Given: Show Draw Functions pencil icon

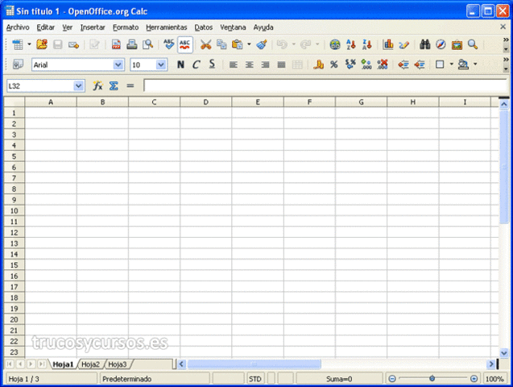Looking at the screenshot, I should click(x=404, y=44).
